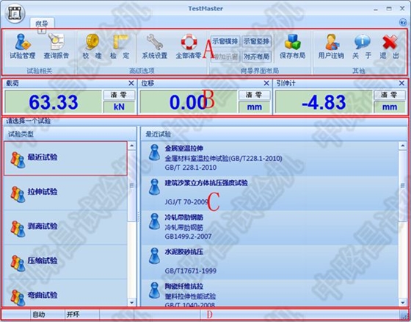The width and height of the screenshot is (411, 322).
Task: Select 压缩试验 in test type list
Action: (65, 262)
